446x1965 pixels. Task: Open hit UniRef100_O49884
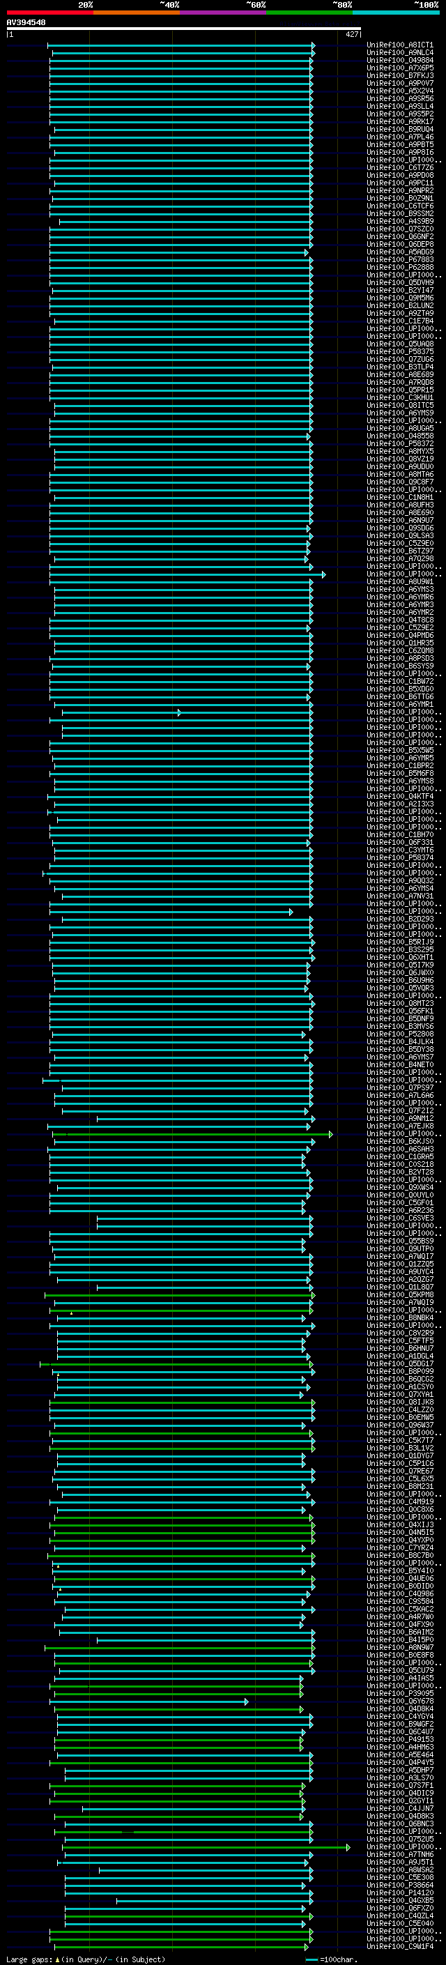400,60
